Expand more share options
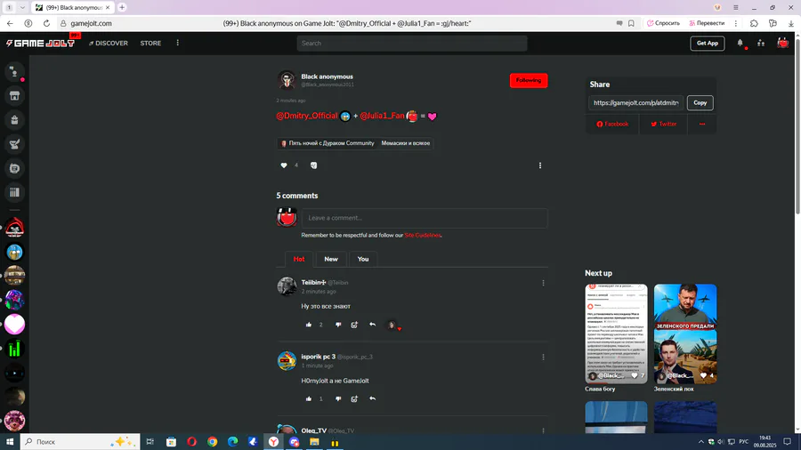 coord(702,124)
